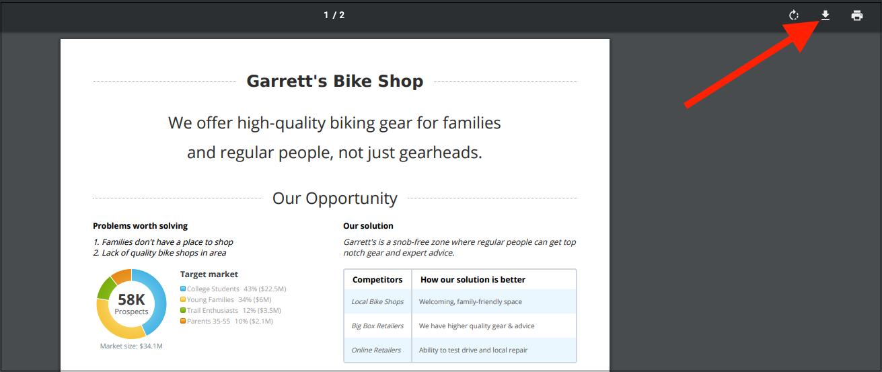Click the How our solution is better header
The width and height of the screenshot is (882, 372).
point(472,280)
